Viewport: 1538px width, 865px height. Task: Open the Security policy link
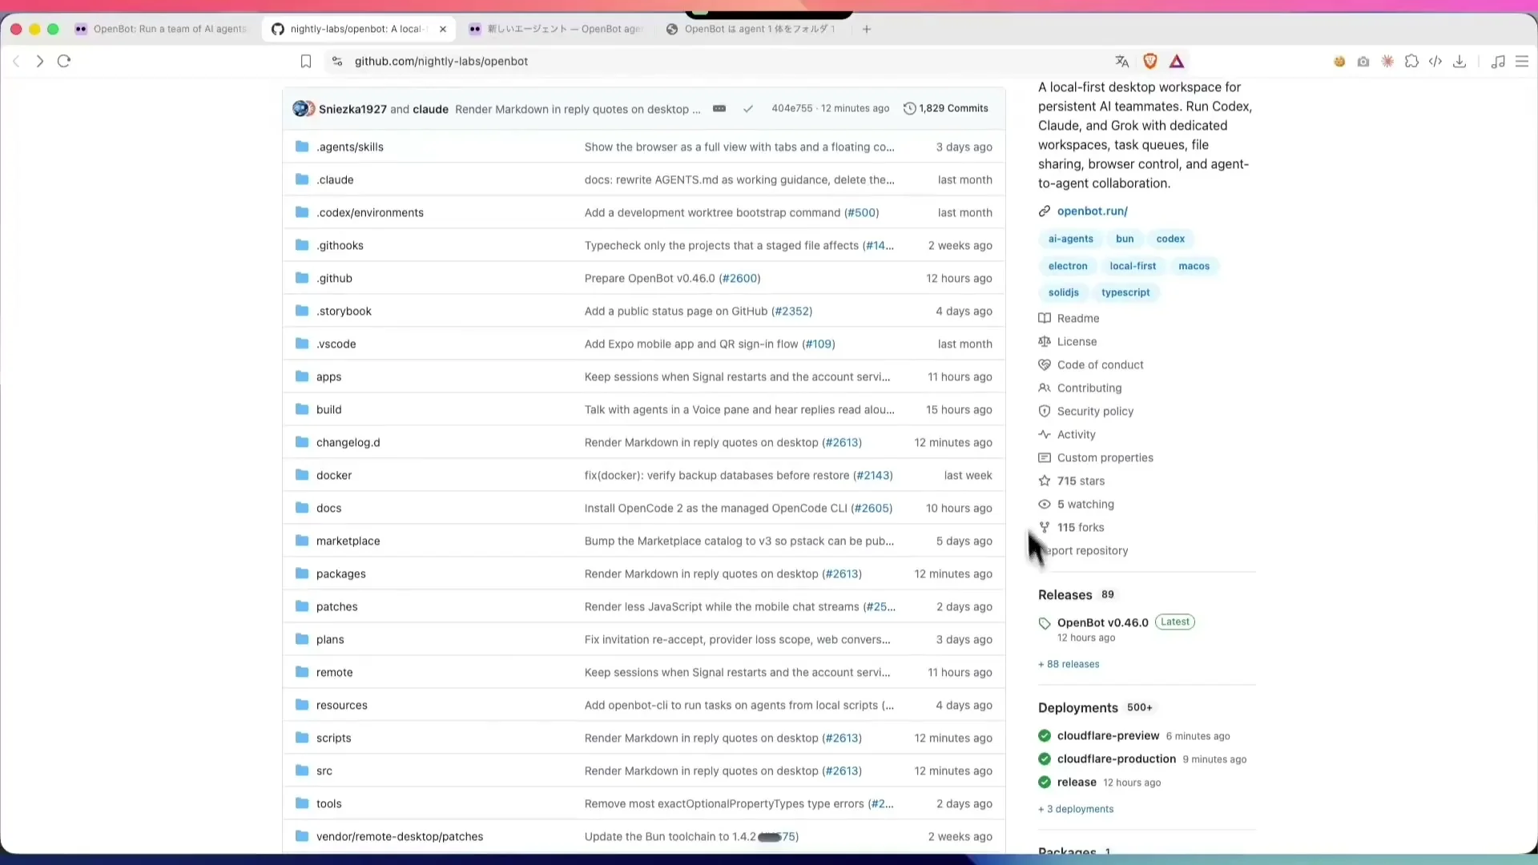tap(1095, 411)
